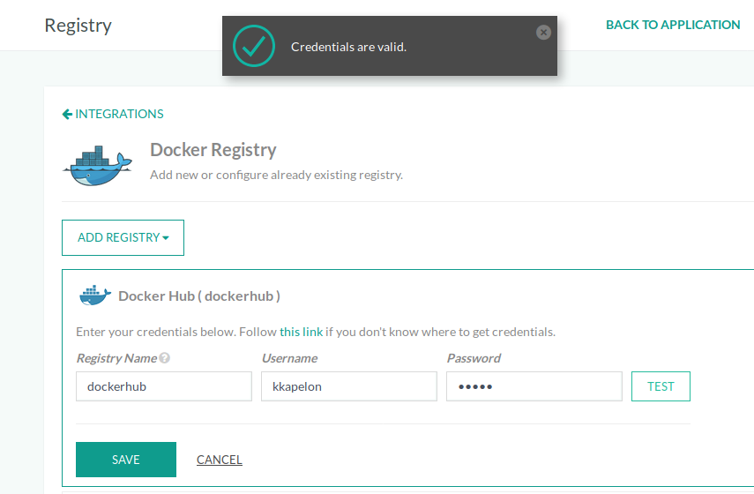This screenshot has width=754, height=494.
Task: Go back via BACK TO APPLICATION link
Action: 673,25
